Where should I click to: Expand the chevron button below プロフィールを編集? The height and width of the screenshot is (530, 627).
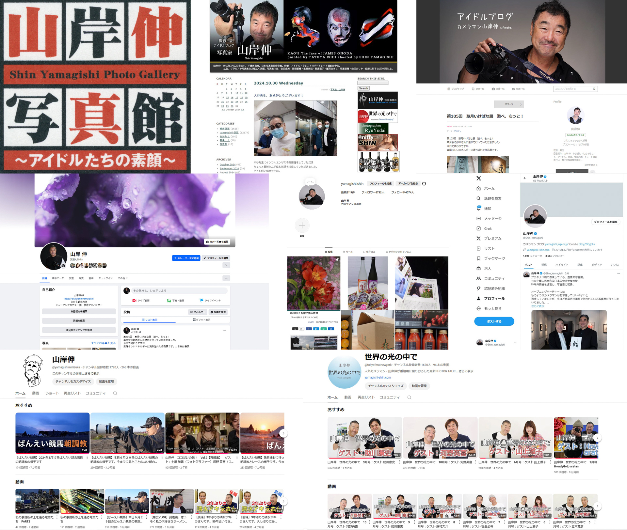pyautogui.click(x=226, y=265)
